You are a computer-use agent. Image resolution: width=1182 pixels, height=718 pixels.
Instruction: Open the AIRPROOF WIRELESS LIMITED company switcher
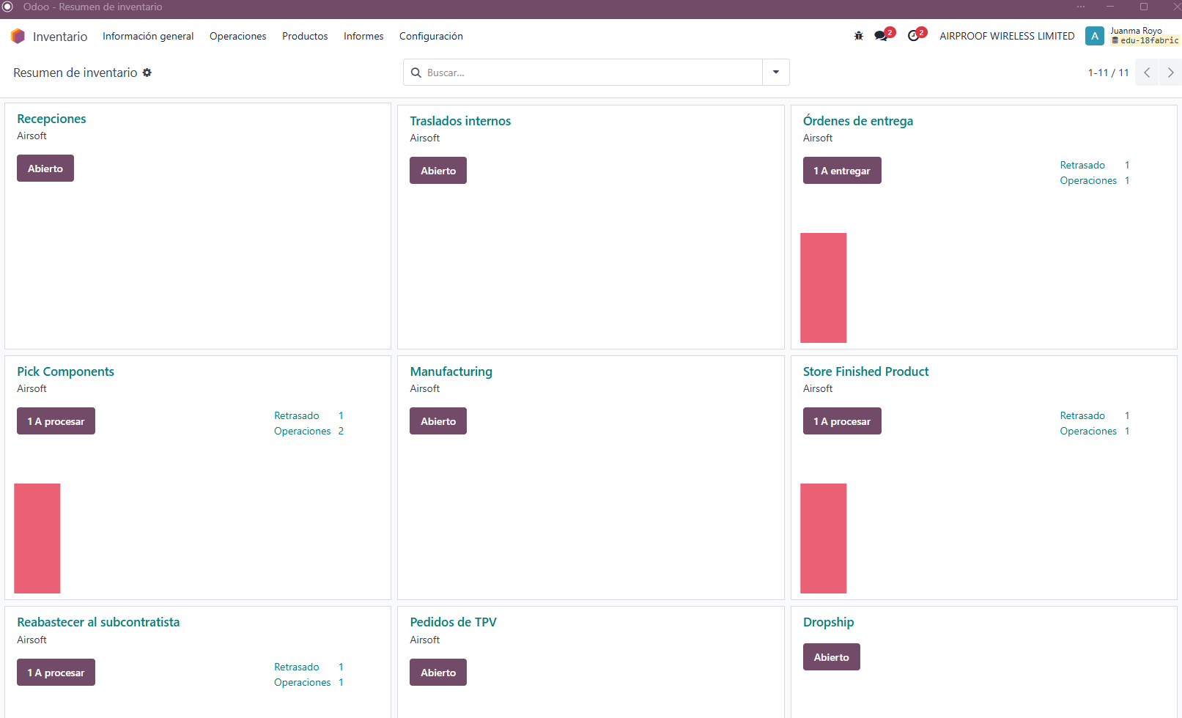(1007, 36)
